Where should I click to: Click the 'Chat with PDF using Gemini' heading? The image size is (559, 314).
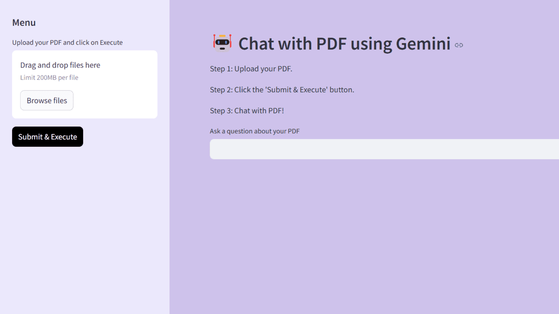[x=344, y=43]
